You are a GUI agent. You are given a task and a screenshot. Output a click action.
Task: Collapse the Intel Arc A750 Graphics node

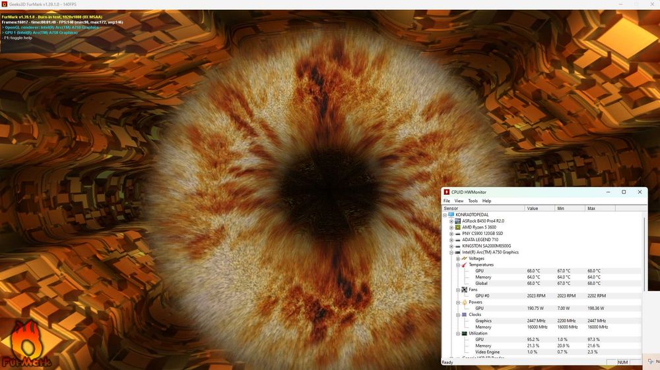pyautogui.click(x=451, y=253)
